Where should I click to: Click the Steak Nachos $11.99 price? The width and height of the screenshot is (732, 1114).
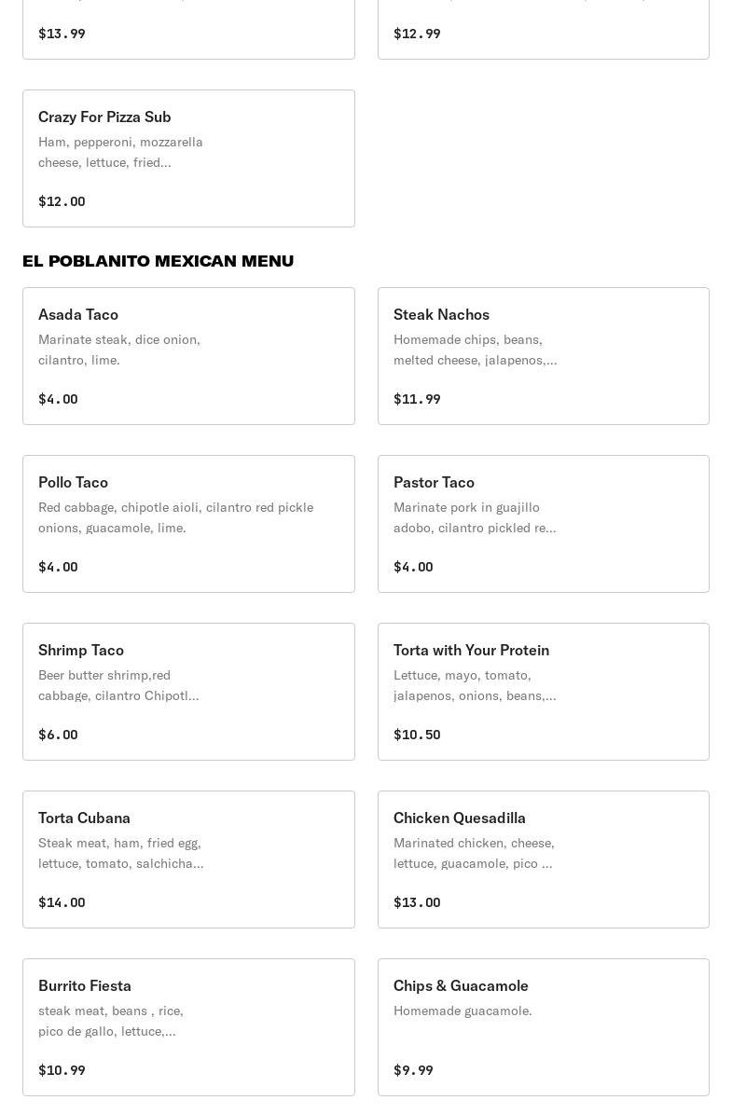417,399
